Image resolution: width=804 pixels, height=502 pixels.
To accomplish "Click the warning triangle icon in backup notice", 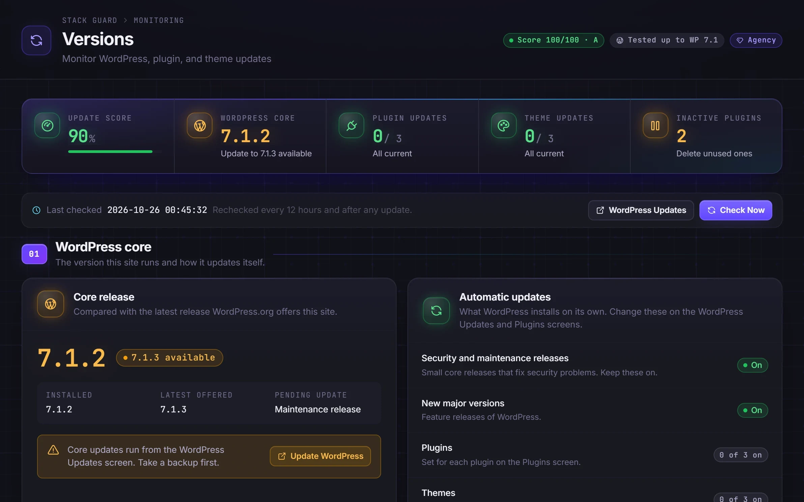I will [53, 450].
